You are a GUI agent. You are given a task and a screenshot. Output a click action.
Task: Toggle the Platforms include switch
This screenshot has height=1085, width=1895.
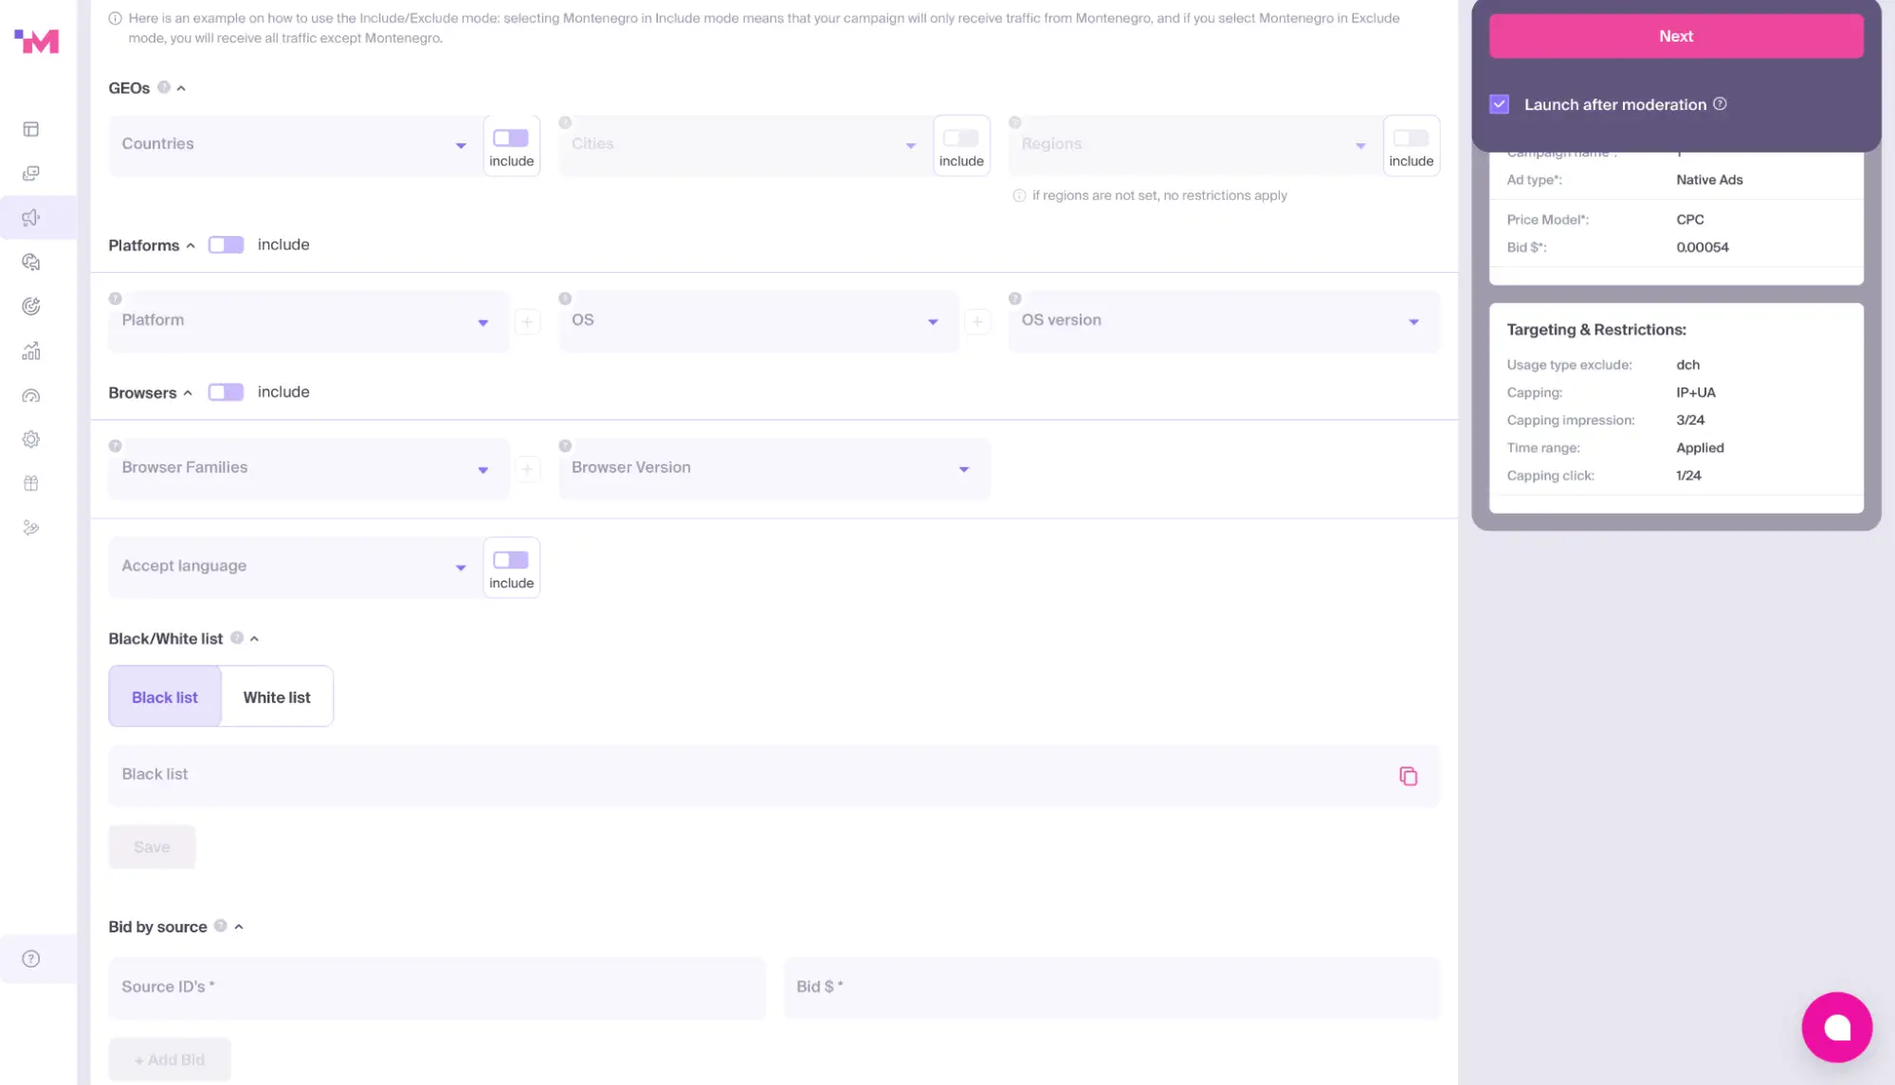[x=226, y=244]
